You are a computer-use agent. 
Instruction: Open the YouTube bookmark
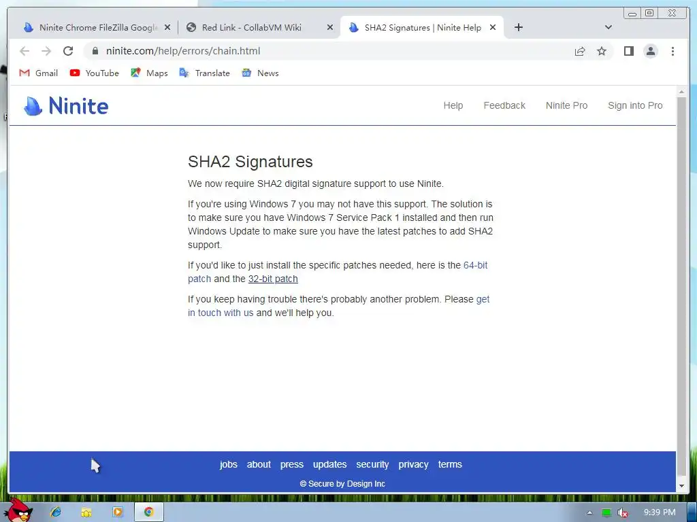point(94,73)
